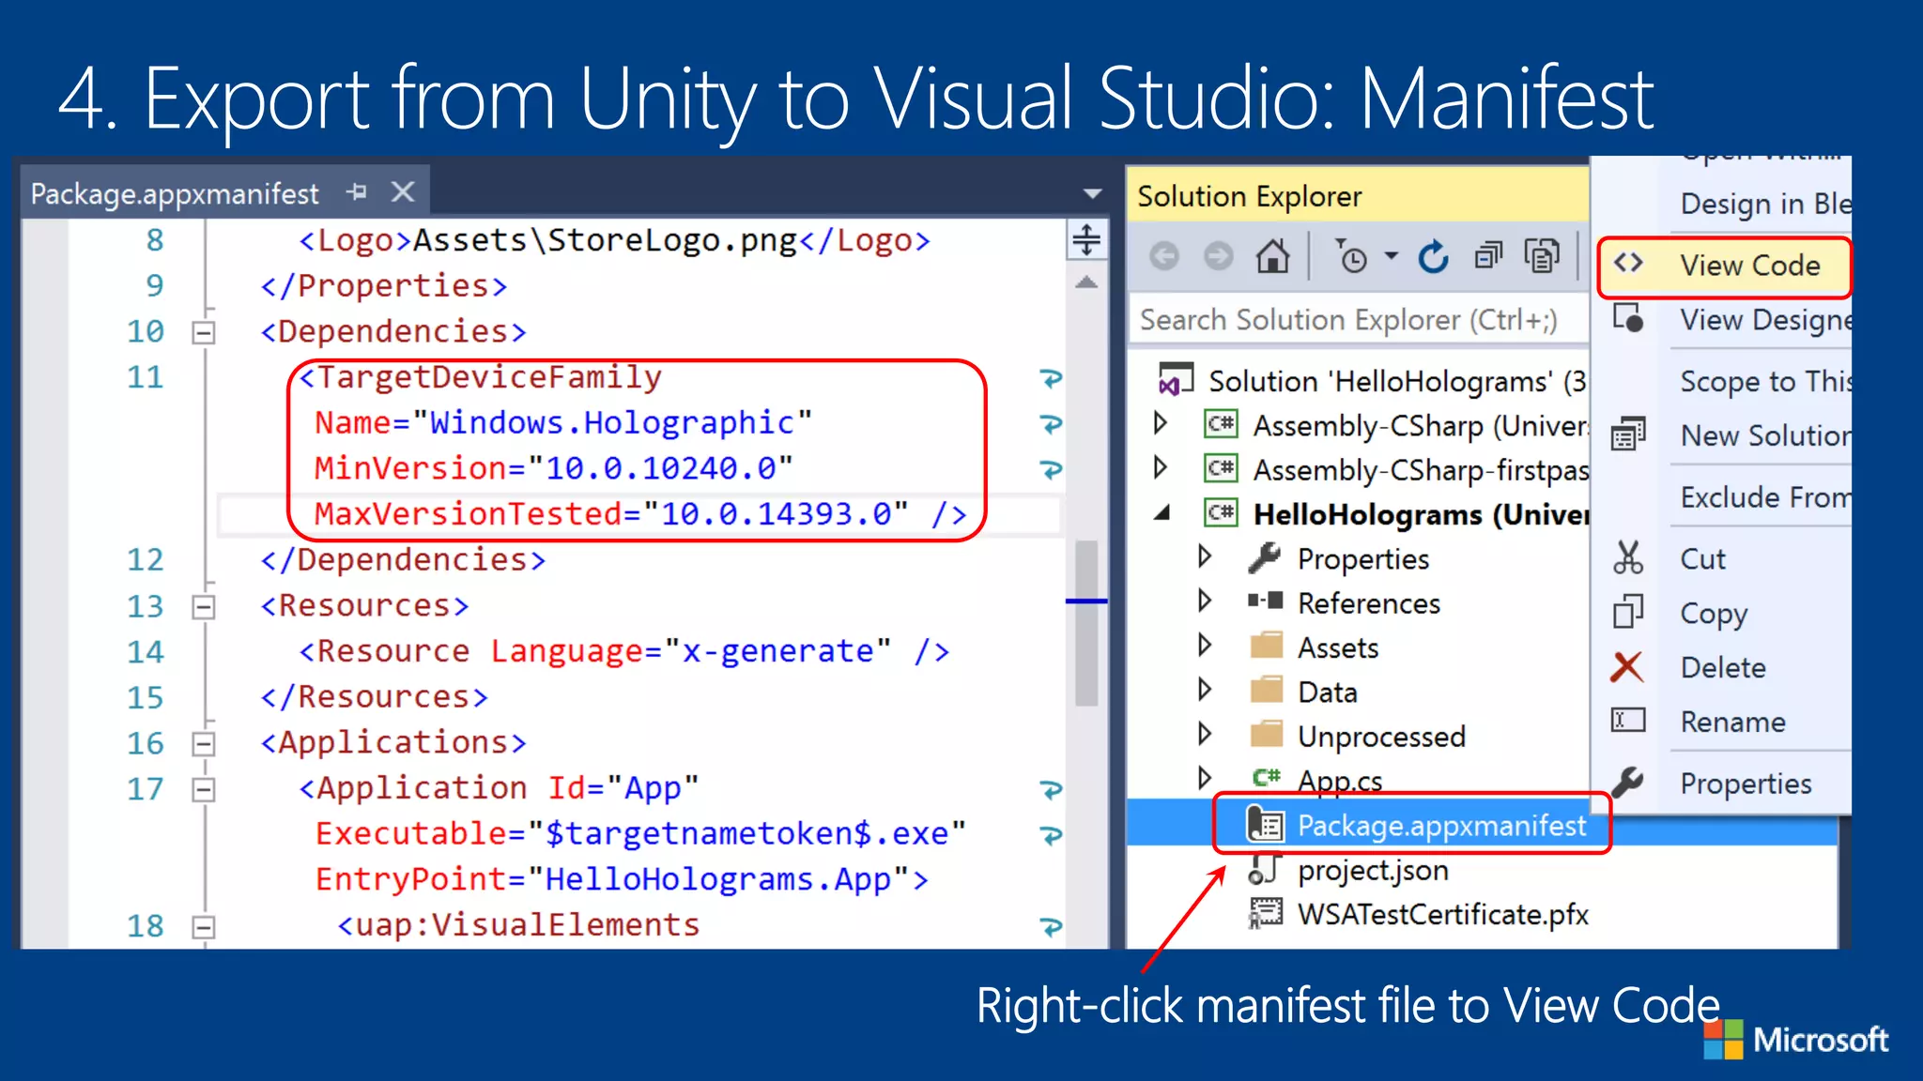The height and width of the screenshot is (1081, 1923).
Task: Click the vertical scrollbar thumb in editor
Action: [x=1086, y=623]
